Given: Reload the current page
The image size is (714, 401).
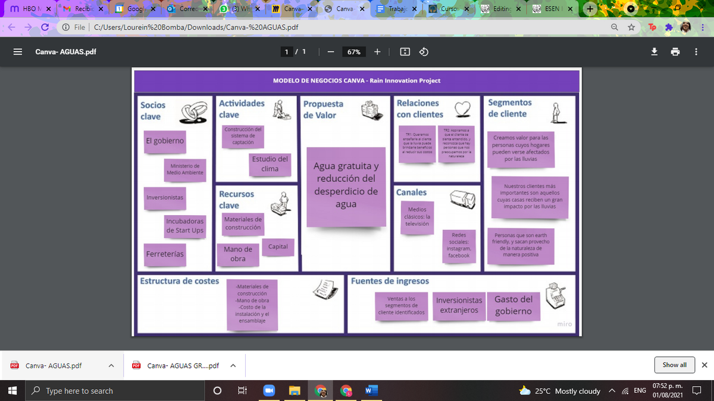Looking at the screenshot, I should pos(45,27).
